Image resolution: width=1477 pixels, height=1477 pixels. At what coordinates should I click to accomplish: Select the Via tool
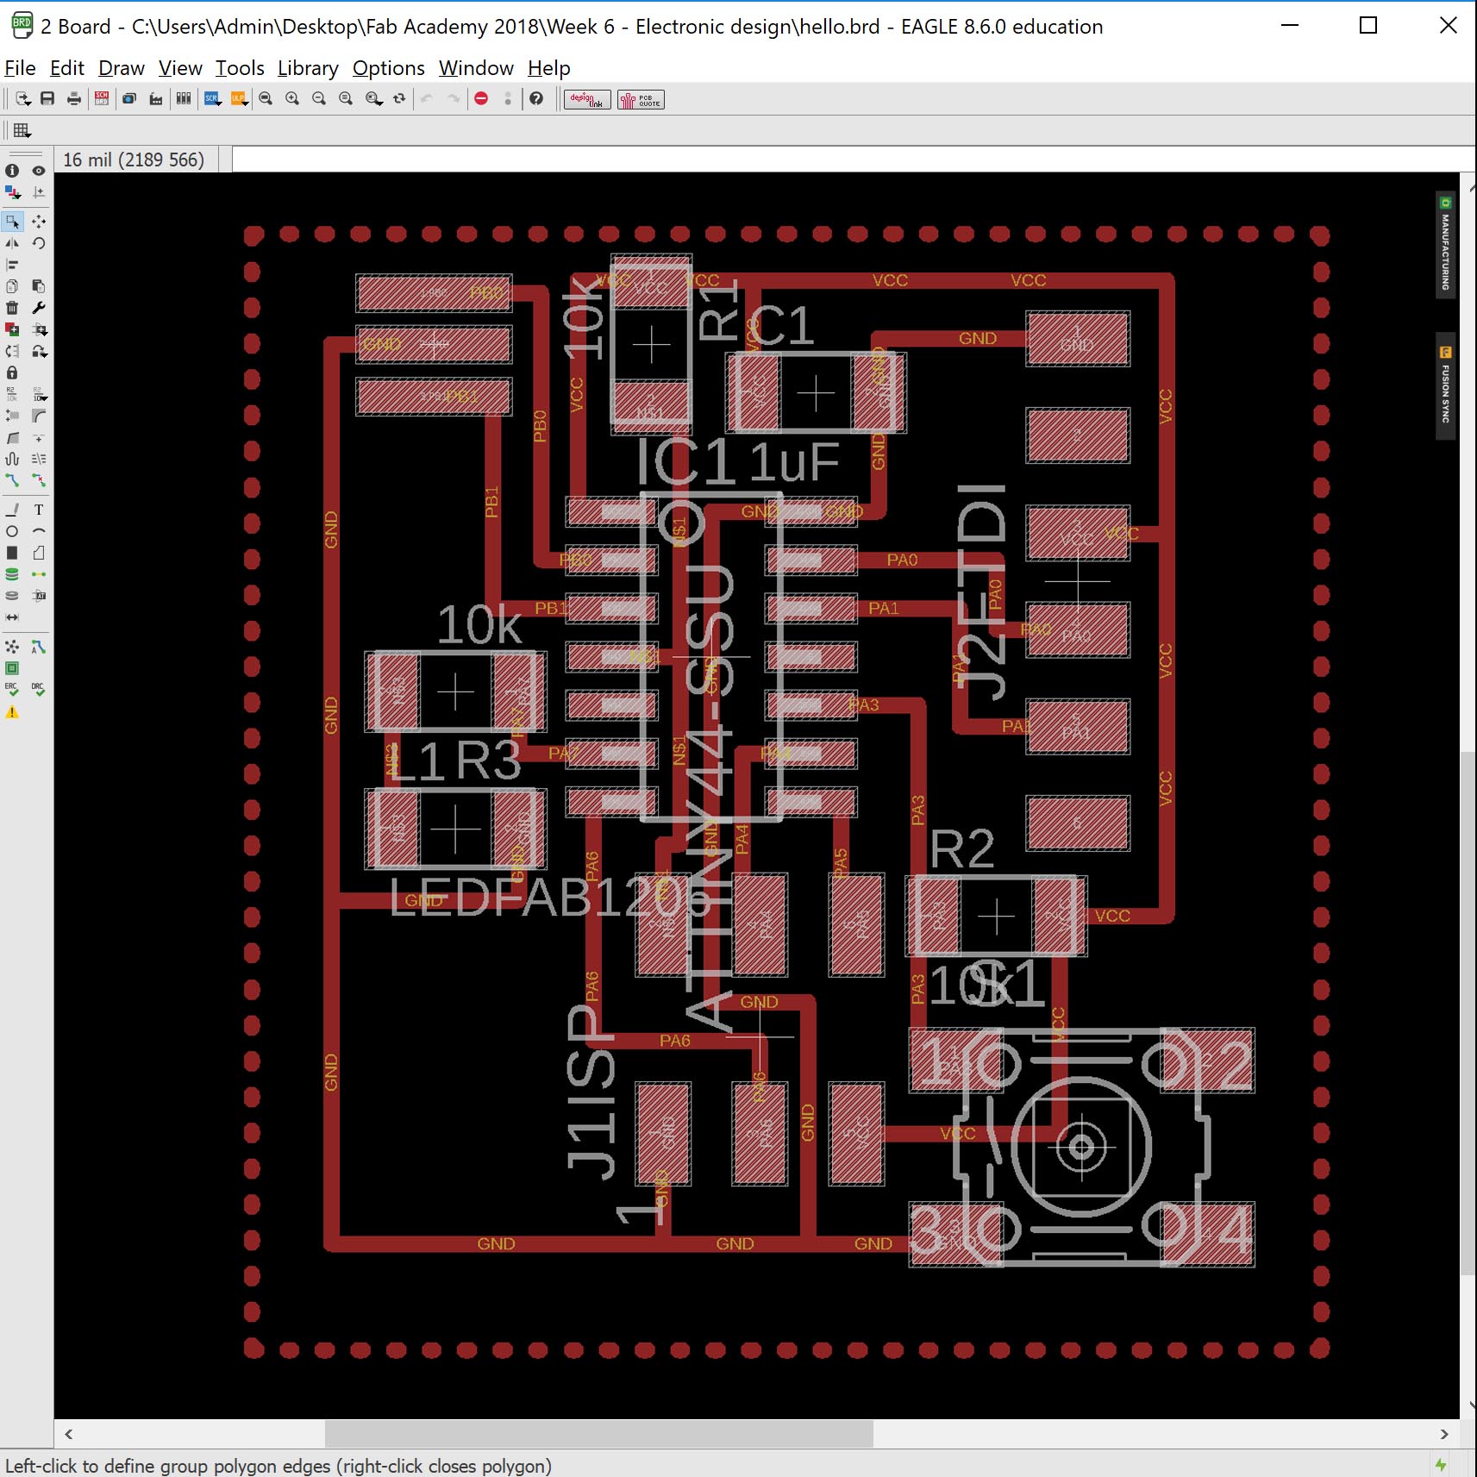point(12,574)
